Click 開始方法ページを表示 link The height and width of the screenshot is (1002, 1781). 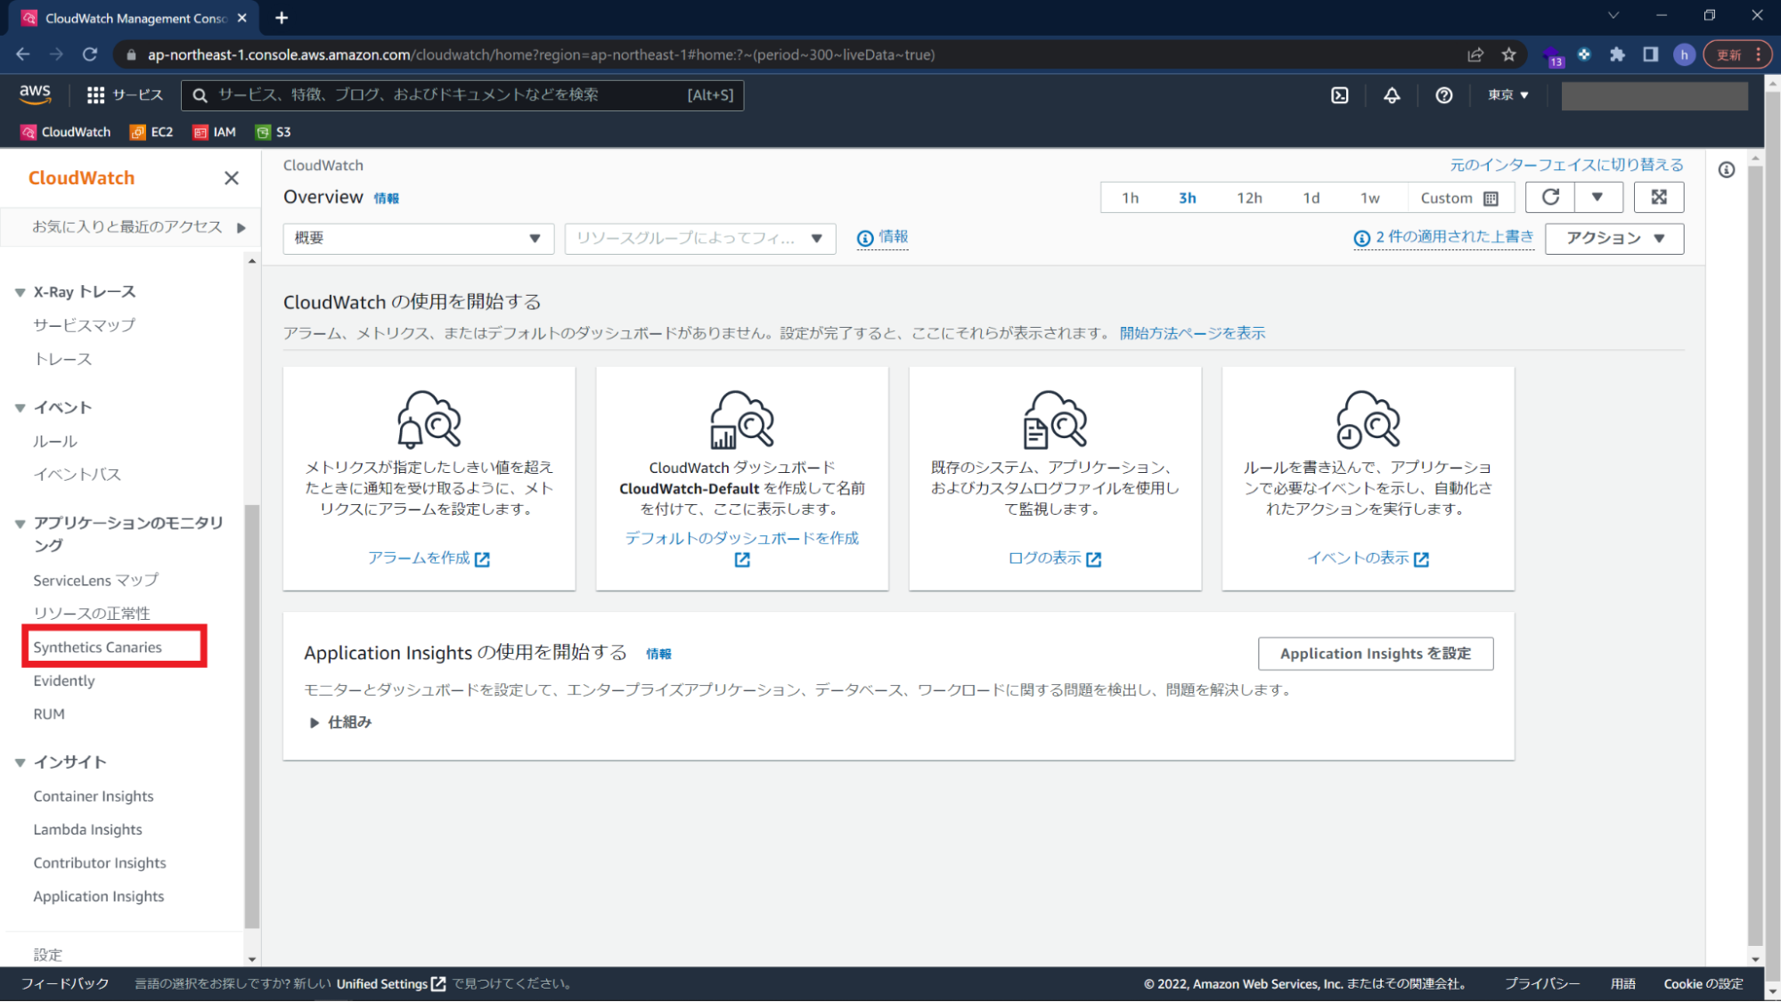pos(1192,333)
